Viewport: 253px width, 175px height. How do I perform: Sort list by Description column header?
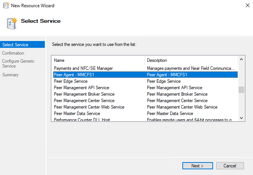click(x=191, y=60)
